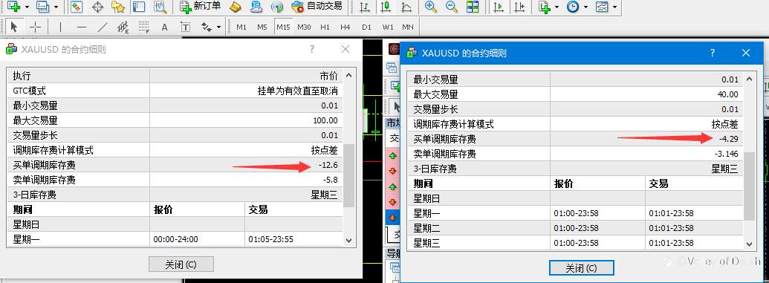Screen dimensions: 769x283
Task: Select M5 timeframe
Action: click(x=262, y=27)
